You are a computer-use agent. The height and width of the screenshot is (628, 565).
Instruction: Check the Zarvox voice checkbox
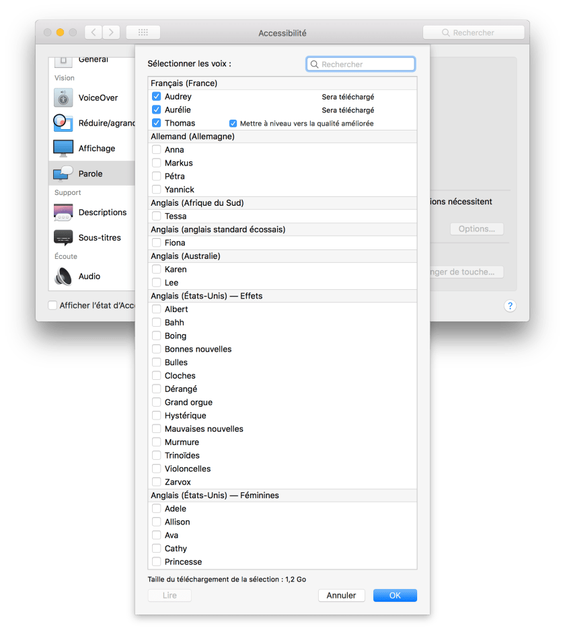coord(157,482)
